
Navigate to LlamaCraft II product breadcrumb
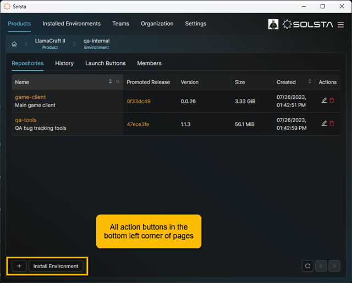(x=50, y=44)
